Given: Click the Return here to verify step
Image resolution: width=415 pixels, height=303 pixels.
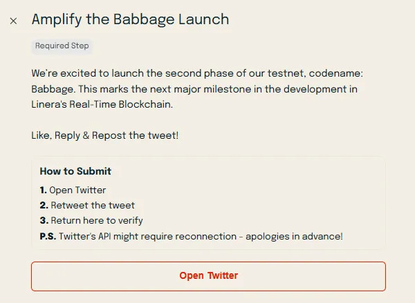Looking at the screenshot, I should pyautogui.click(x=96, y=220).
